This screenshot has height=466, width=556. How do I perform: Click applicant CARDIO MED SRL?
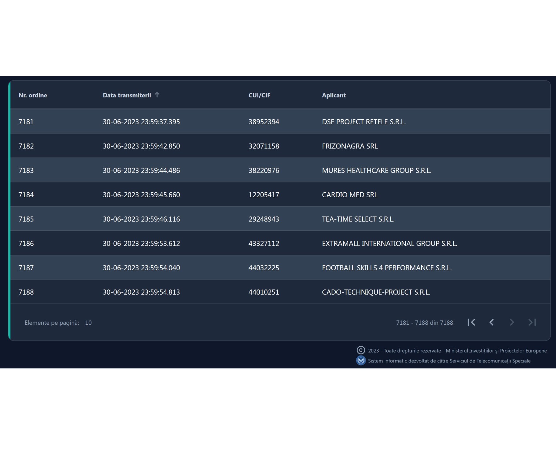pos(350,195)
